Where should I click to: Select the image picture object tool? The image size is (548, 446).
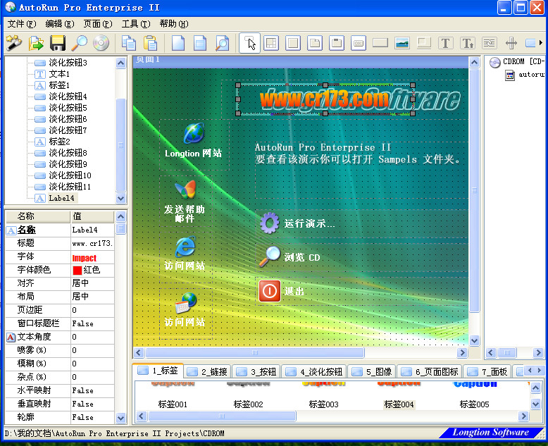coord(402,43)
